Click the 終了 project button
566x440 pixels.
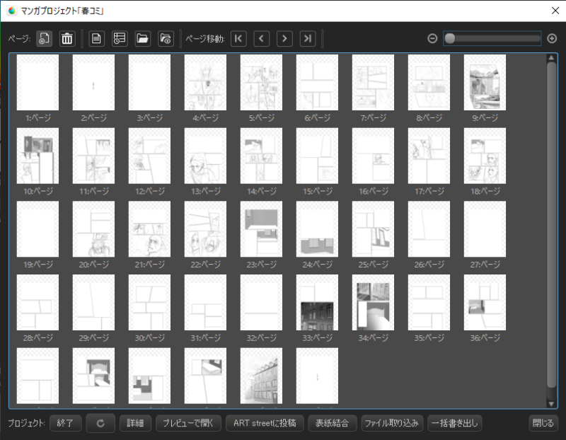tap(65, 423)
